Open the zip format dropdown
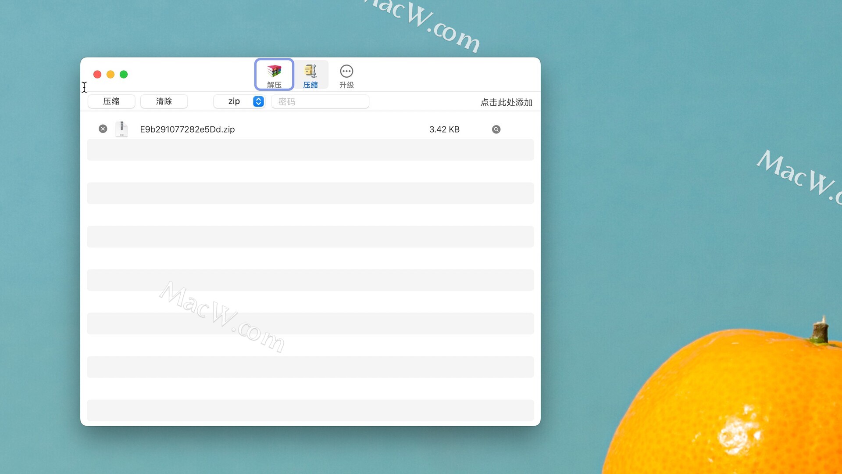 [239, 101]
